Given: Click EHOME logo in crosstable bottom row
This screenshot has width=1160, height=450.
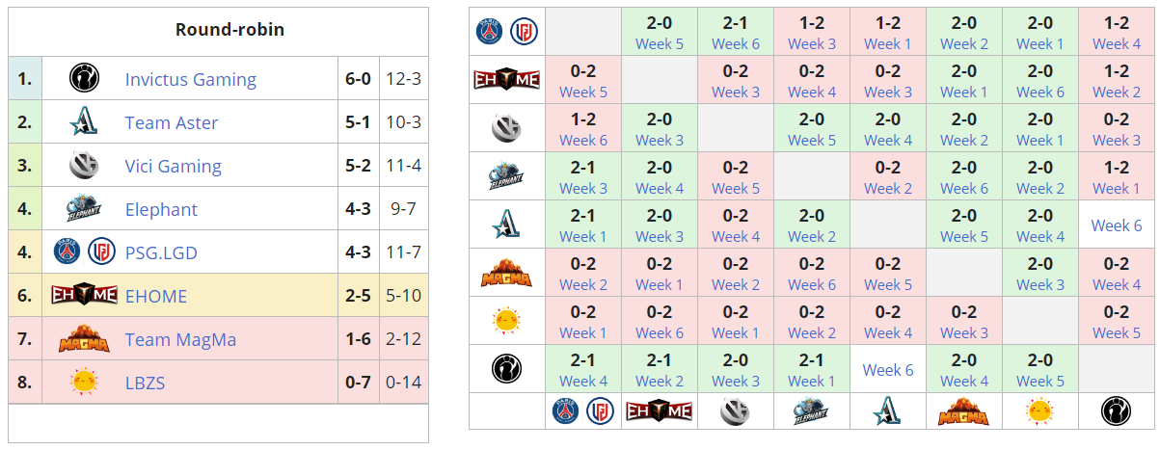Looking at the screenshot, I should 660,411.
